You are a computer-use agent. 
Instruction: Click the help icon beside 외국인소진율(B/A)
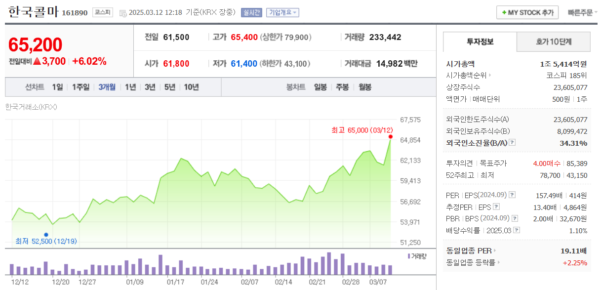[x=512, y=143]
